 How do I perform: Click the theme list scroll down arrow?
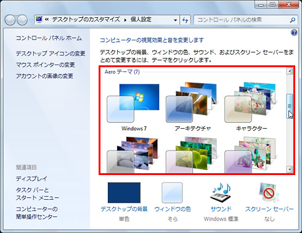coord(290,170)
